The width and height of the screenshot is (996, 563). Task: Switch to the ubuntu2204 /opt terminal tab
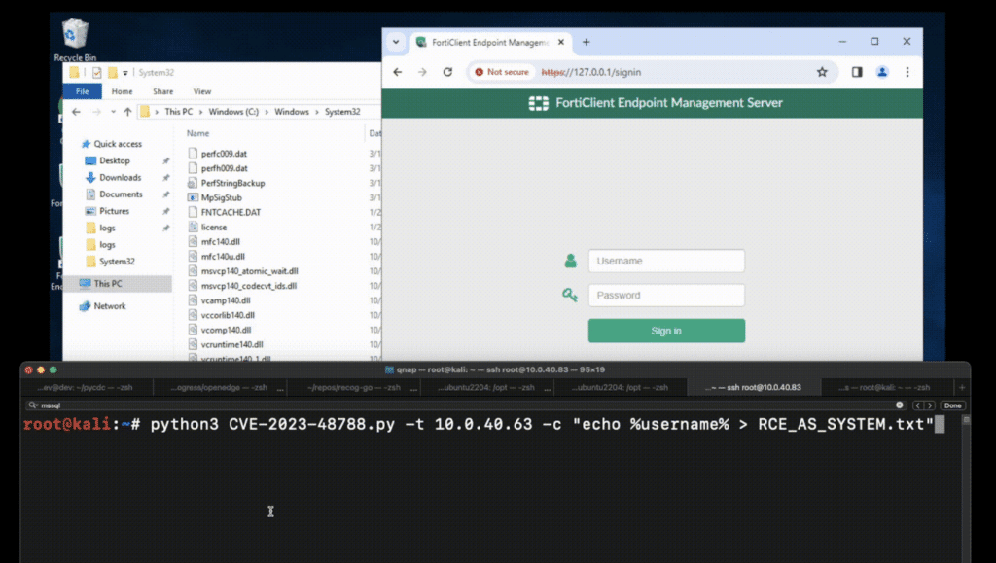(x=485, y=387)
